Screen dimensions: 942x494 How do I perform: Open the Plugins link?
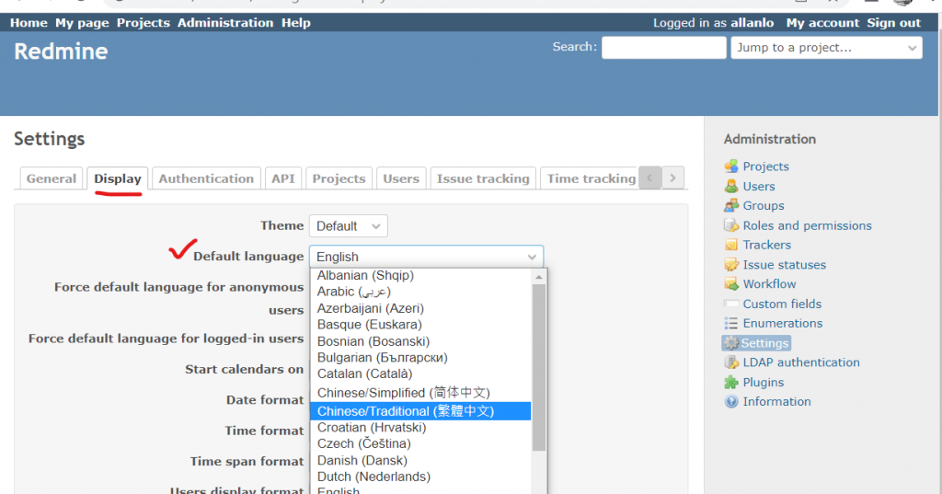(x=763, y=382)
